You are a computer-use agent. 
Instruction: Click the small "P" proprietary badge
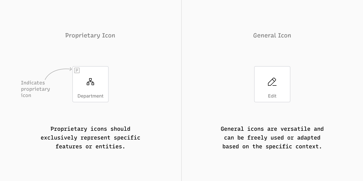point(77,70)
